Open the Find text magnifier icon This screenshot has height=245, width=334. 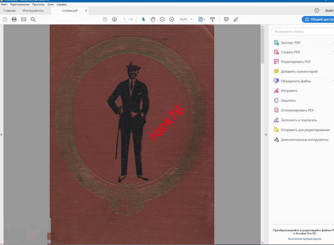(33, 19)
